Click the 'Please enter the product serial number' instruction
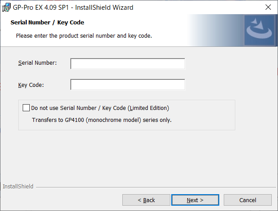The width and height of the screenshot is (278, 211). [84, 36]
